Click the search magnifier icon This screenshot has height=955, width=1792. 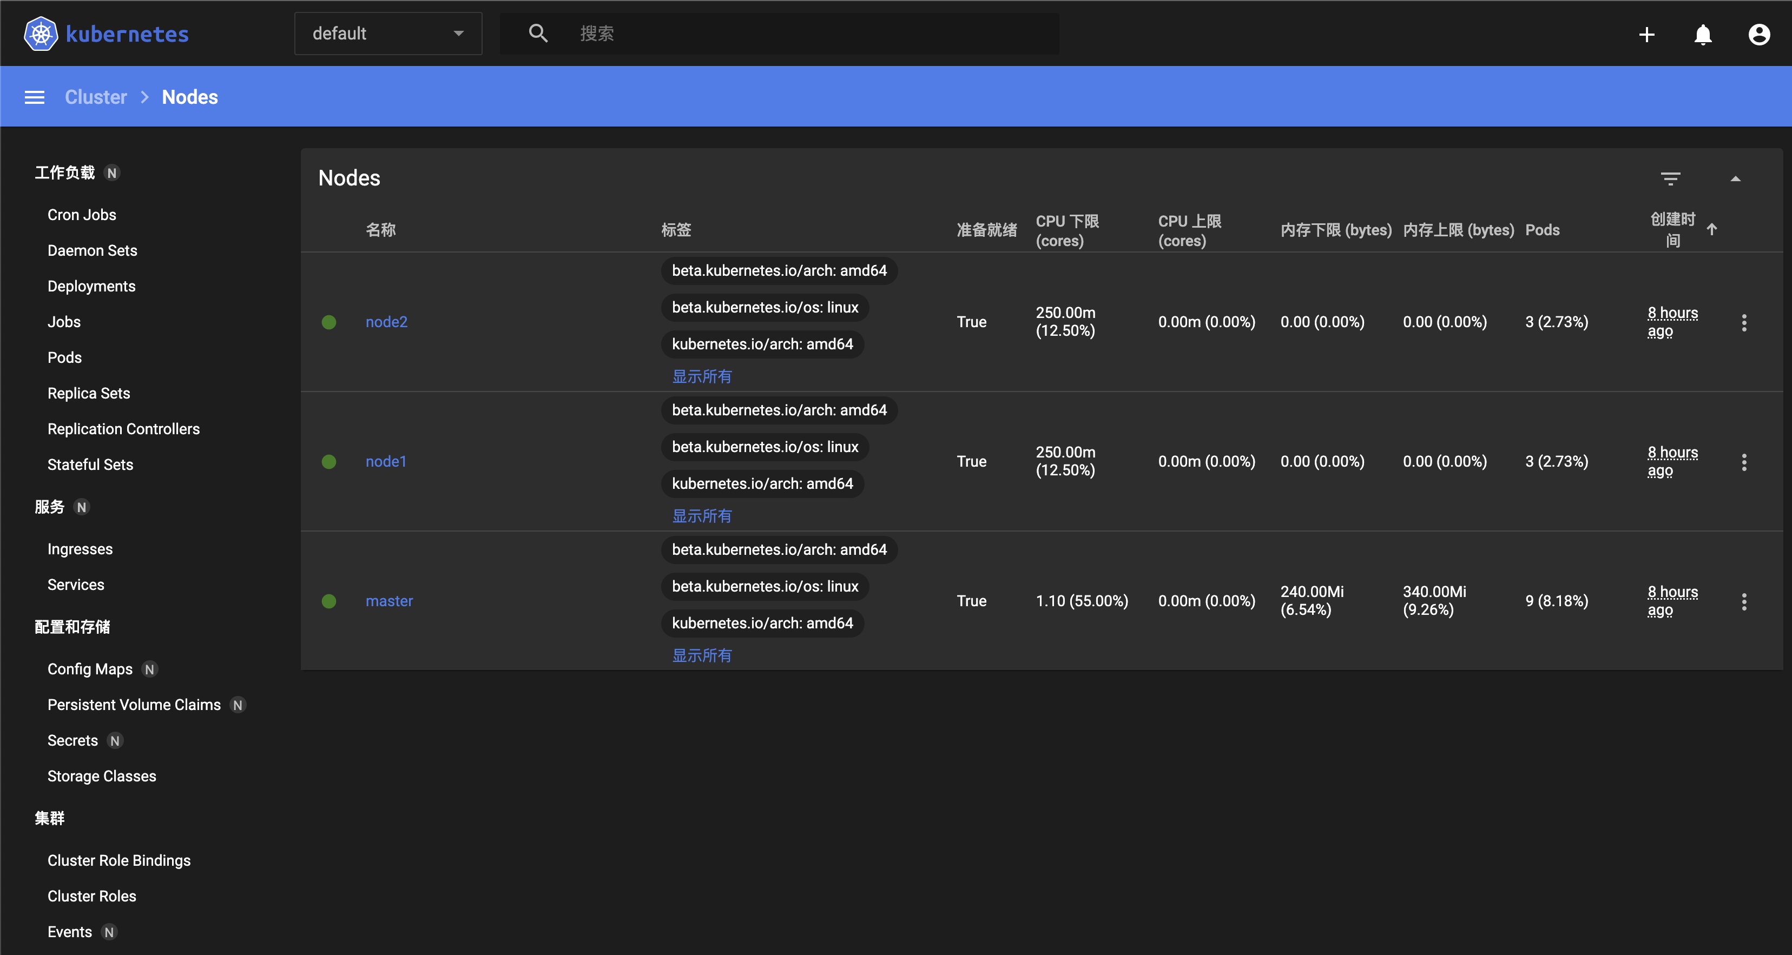pos(538,34)
